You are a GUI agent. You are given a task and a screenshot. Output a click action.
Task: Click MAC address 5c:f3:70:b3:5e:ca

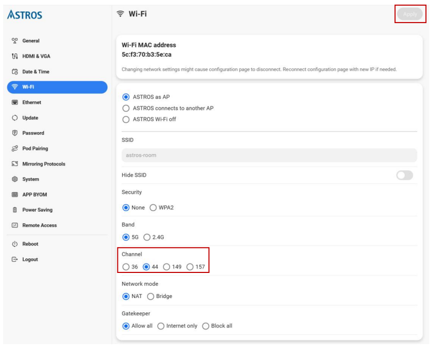pos(147,54)
